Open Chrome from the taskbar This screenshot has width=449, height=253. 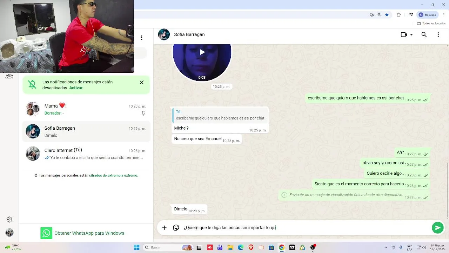pos(281,247)
